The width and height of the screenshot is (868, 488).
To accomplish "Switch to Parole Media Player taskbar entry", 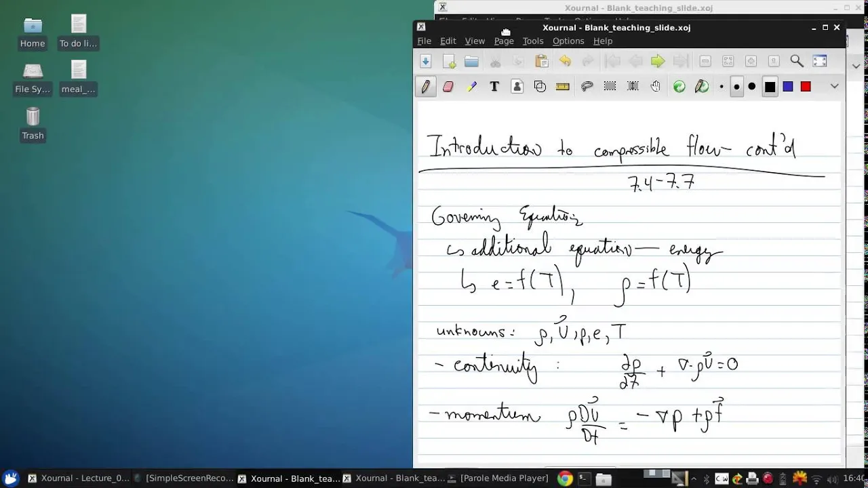I will pyautogui.click(x=498, y=479).
